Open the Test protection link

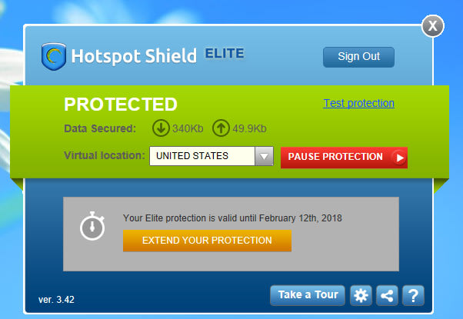pyautogui.click(x=358, y=103)
